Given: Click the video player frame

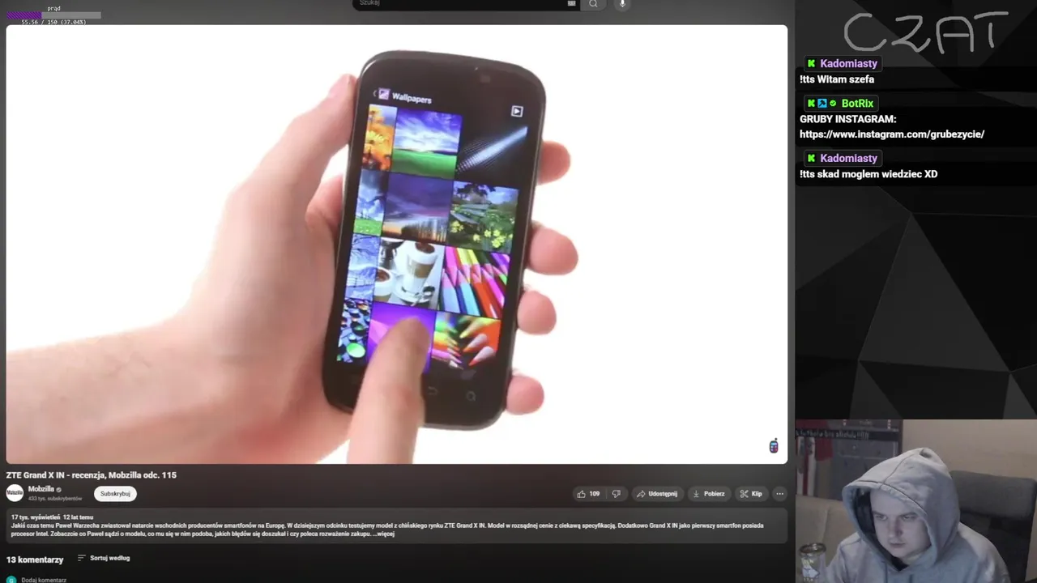Looking at the screenshot, I should [396, 244].
